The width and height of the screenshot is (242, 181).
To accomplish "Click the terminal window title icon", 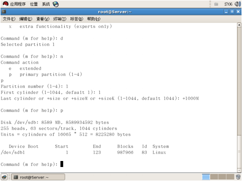I will [x=4, y=11].
